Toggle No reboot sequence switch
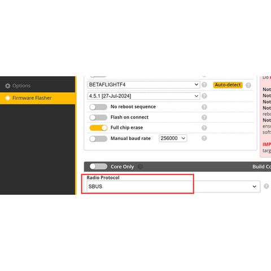This screenshot has height=271, width=271. [98, 107]
